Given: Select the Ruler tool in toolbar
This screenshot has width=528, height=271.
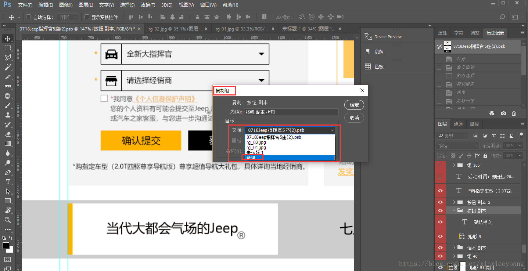Looking at the screenshot, I should (x=8, y=86).
